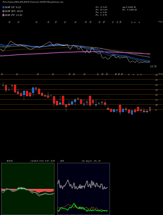Click the price axis label 10
Screen dimensions: 163x215
pyautogui.click(x=156, y=105)
